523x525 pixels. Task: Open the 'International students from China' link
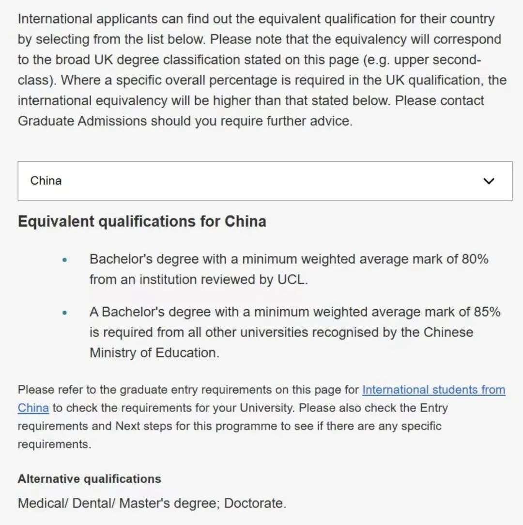point(433,390)
